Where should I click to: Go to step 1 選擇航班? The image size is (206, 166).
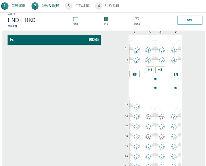coord(13,6)
